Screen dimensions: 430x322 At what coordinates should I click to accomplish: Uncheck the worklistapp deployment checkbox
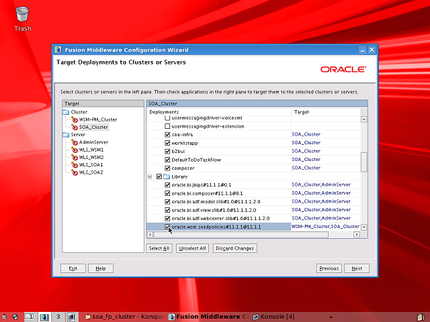pos(167,143)
